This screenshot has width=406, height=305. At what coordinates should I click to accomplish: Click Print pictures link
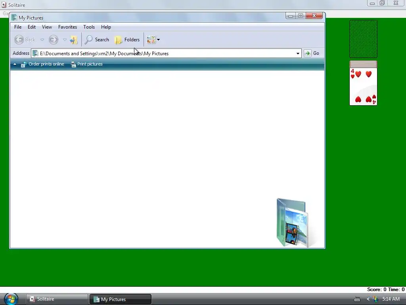tap(87, 64)
